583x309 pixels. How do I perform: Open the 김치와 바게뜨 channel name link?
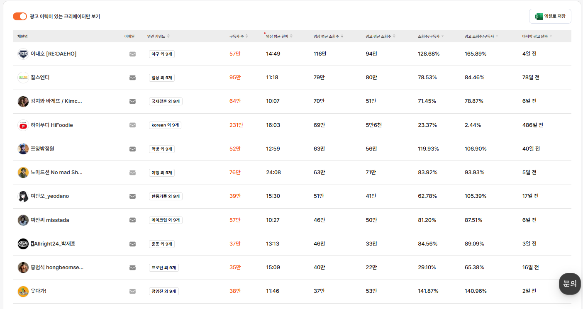pyautogui.click(x=56, y=101)
